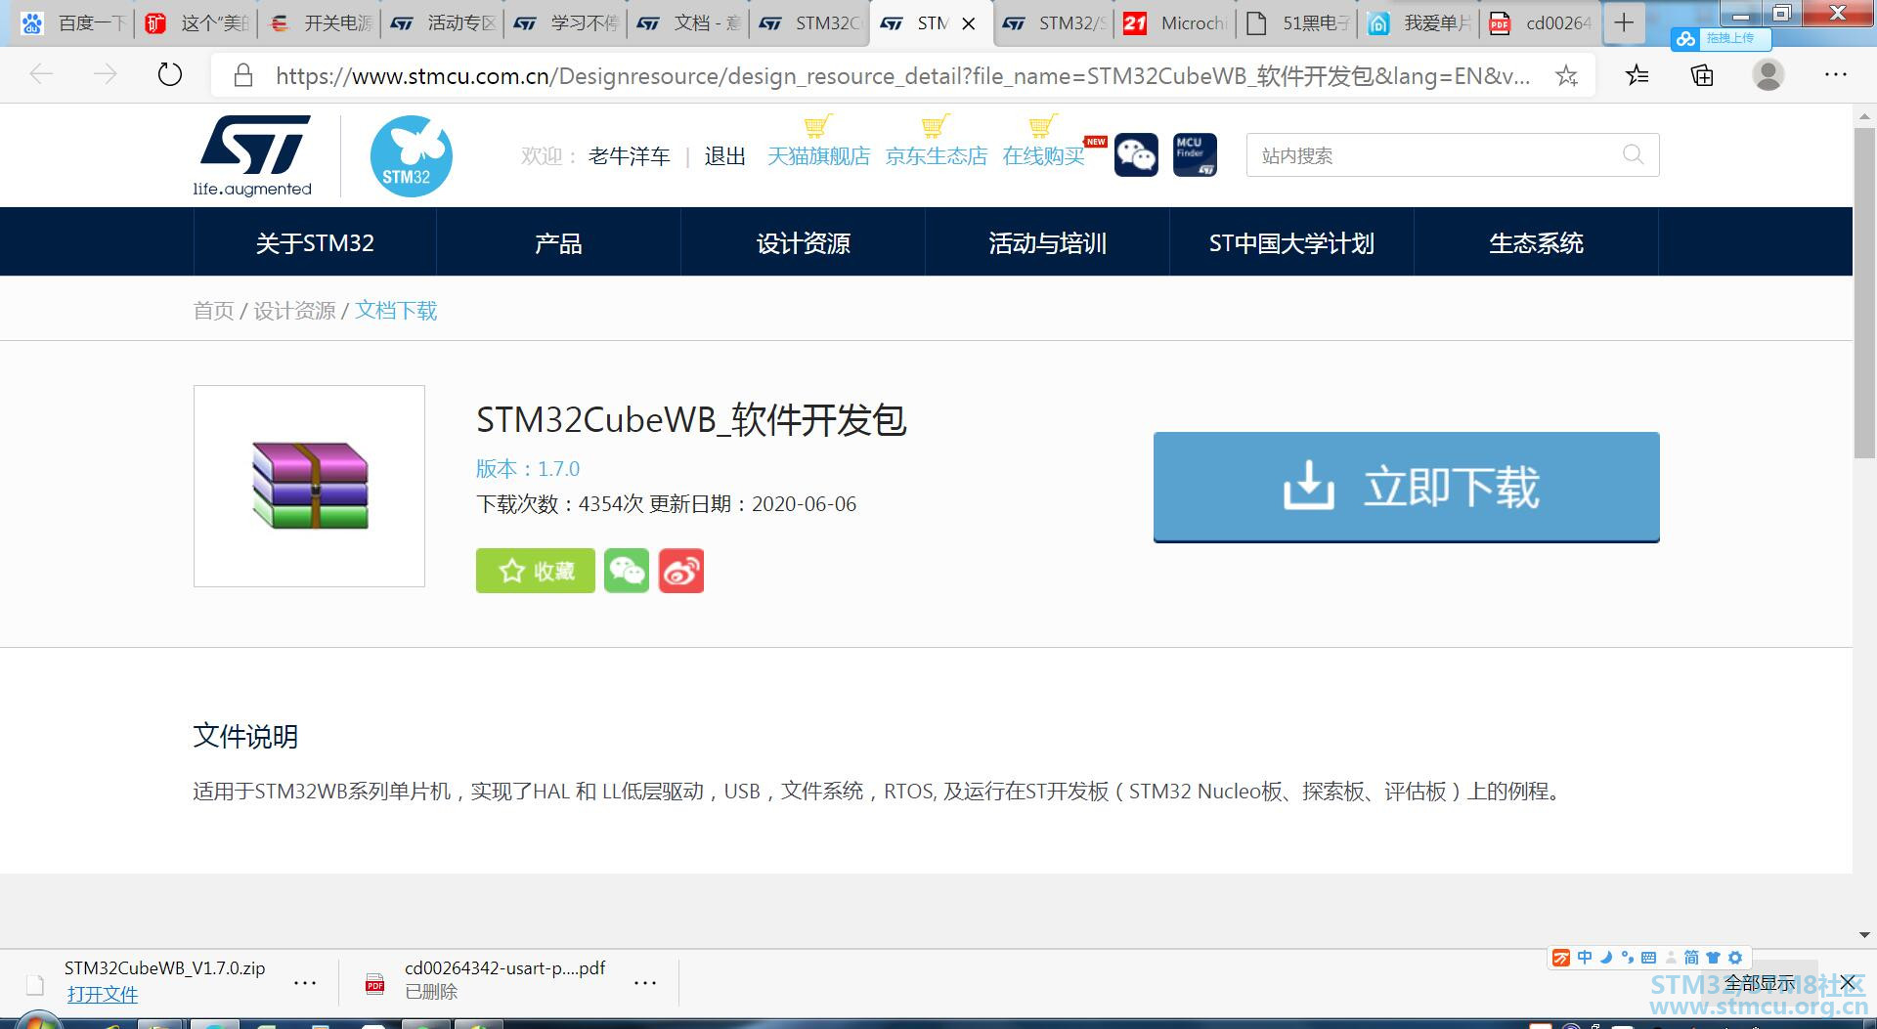Open the collections icon

tap(1702, 75)
